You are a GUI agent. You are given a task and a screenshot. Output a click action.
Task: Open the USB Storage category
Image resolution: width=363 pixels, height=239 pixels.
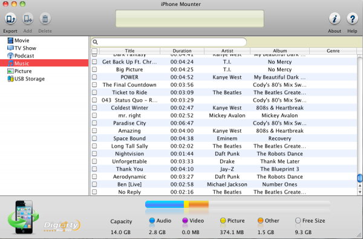30,79
